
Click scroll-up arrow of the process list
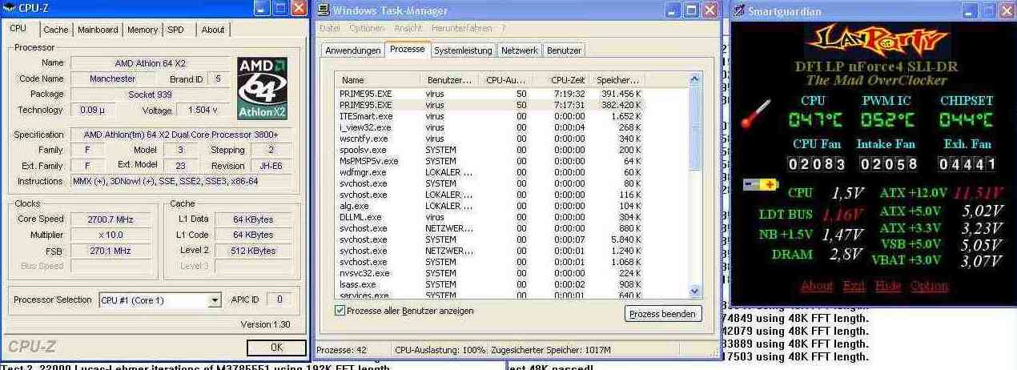pyautogui.click(x=694, y=80)
